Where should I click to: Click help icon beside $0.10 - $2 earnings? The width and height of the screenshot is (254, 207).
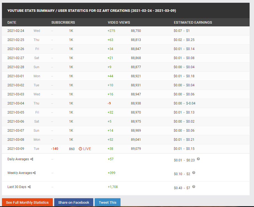tap(193, 173)
